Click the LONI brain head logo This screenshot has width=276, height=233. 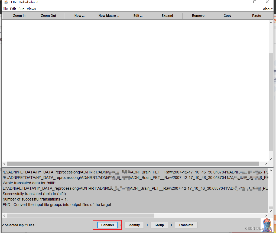267,225
